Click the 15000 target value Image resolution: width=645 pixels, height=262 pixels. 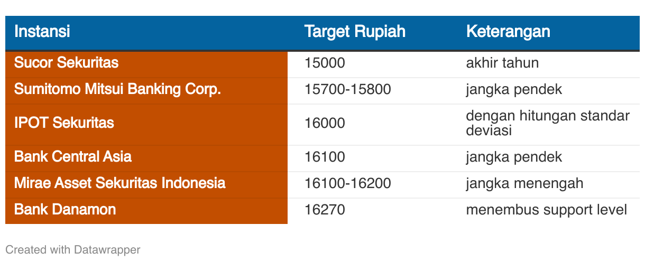(x=325, y=63)
